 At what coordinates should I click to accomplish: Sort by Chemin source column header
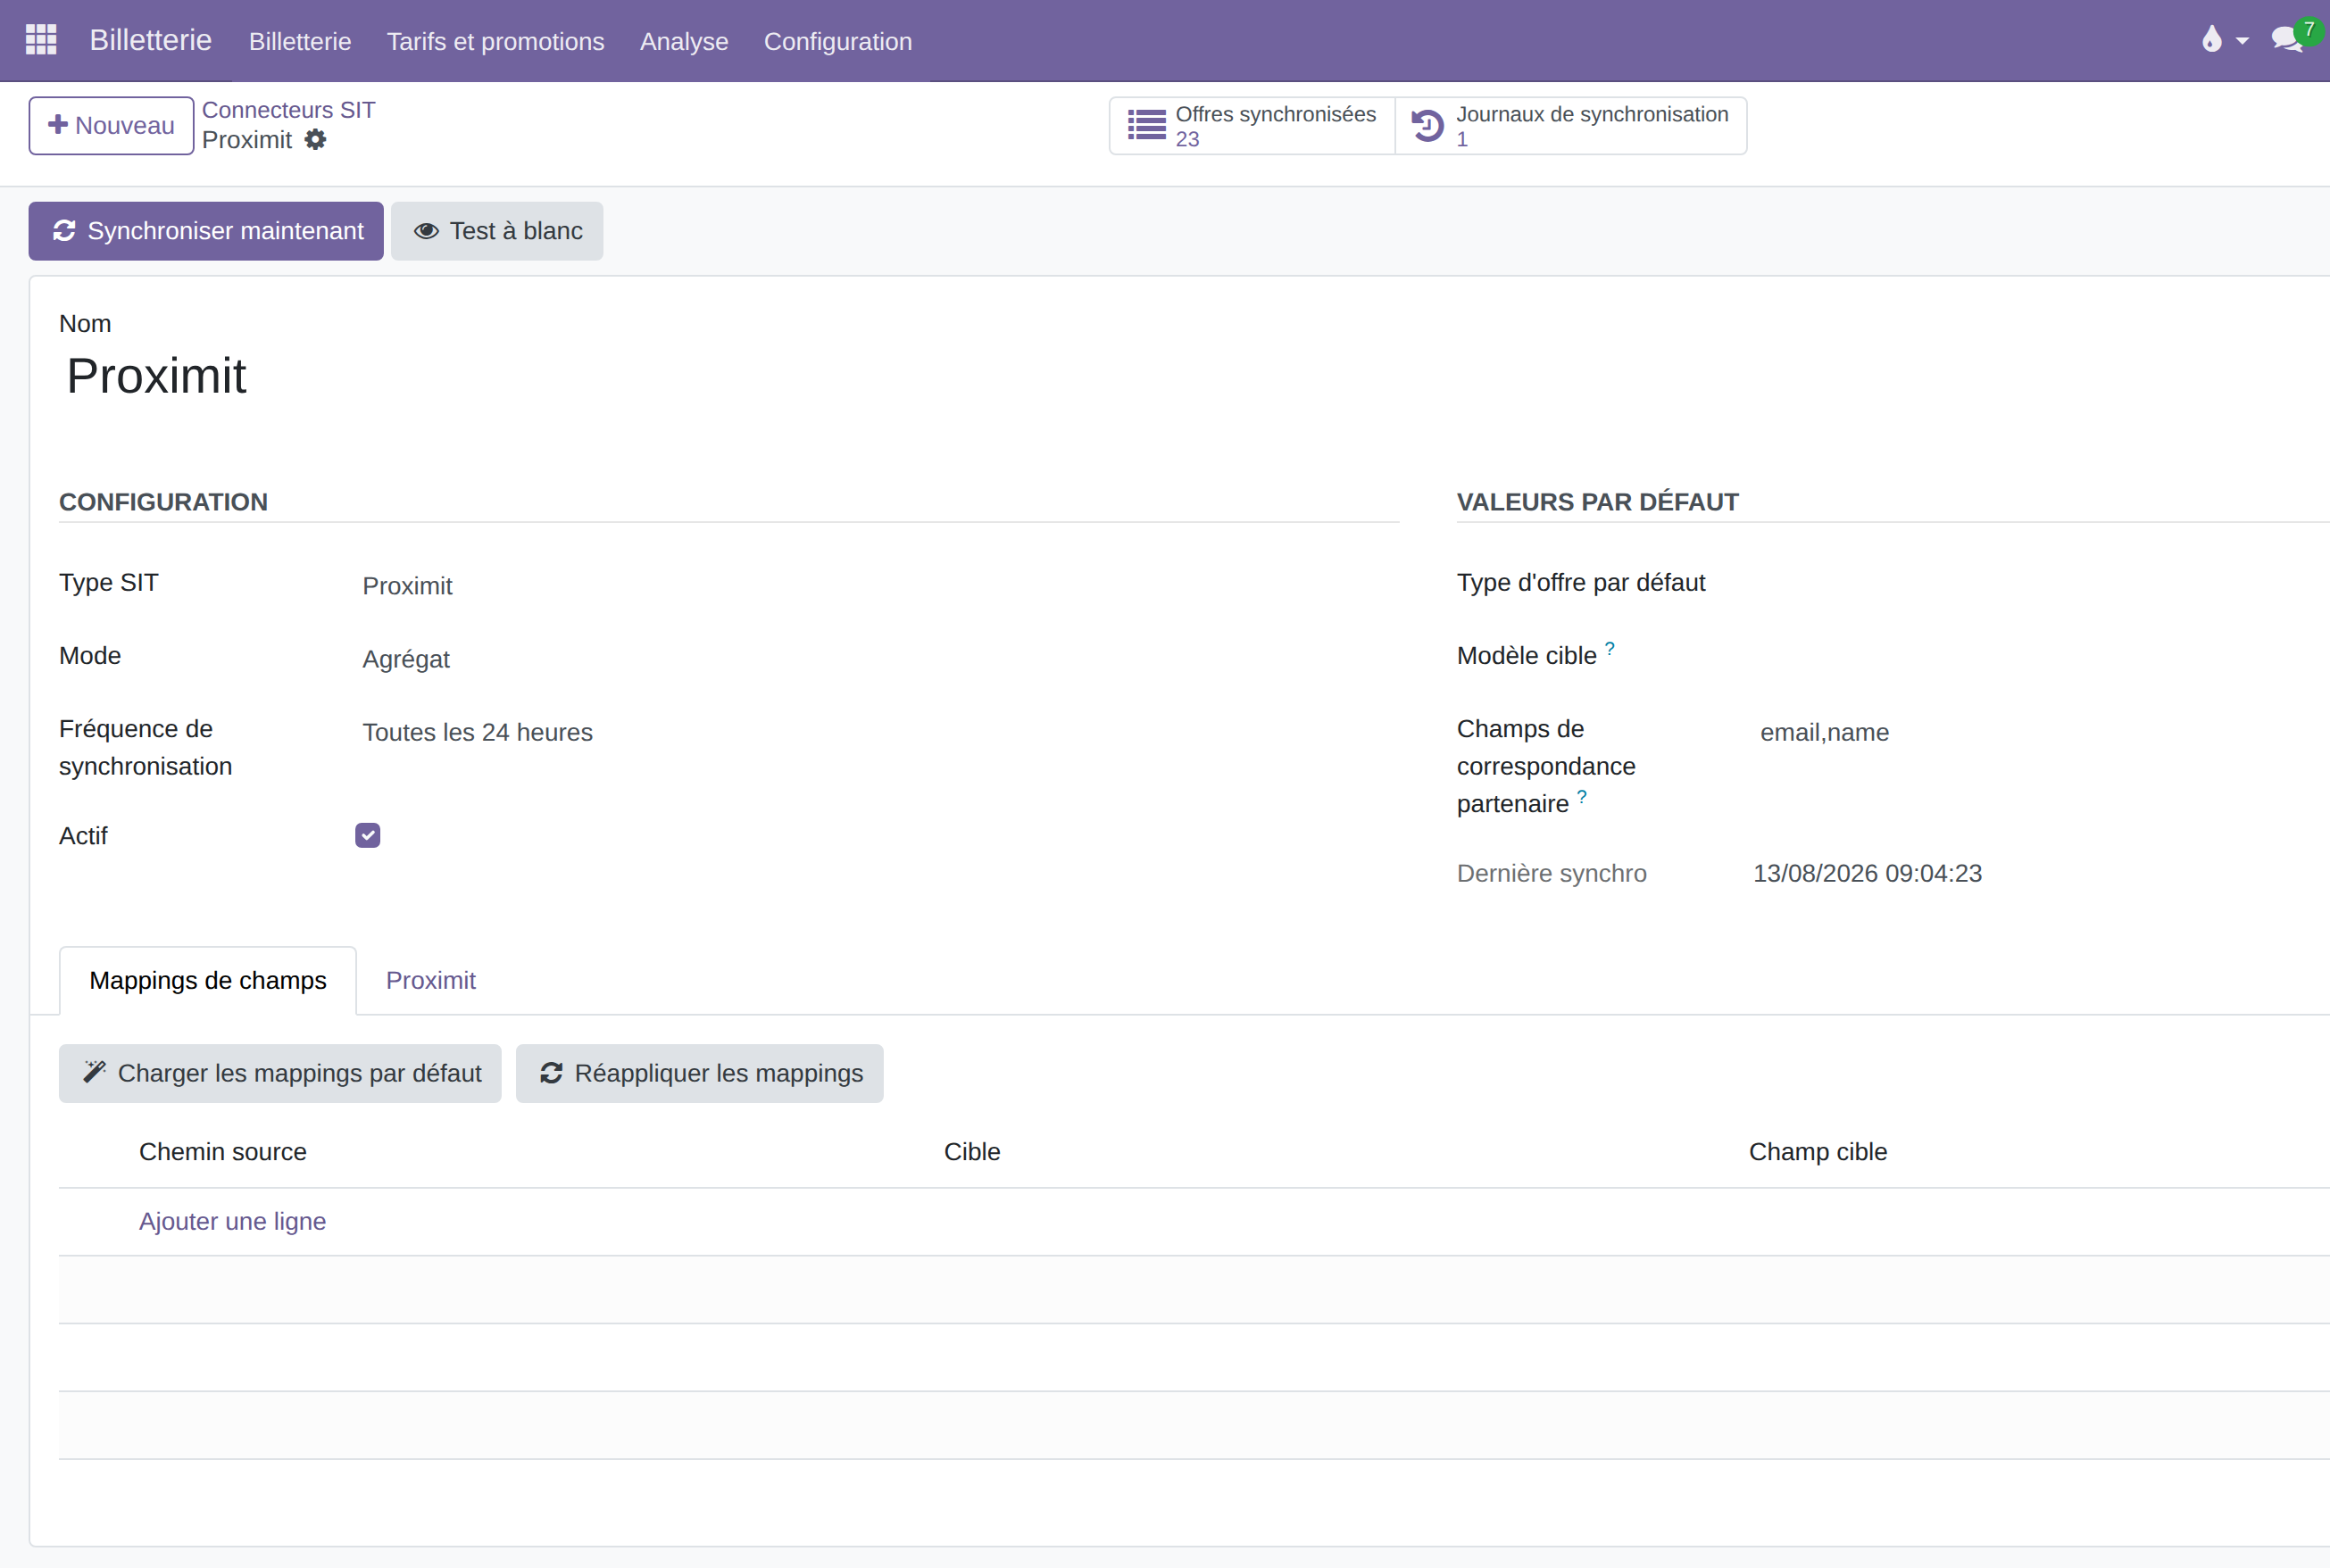(x=223, y=1152)
